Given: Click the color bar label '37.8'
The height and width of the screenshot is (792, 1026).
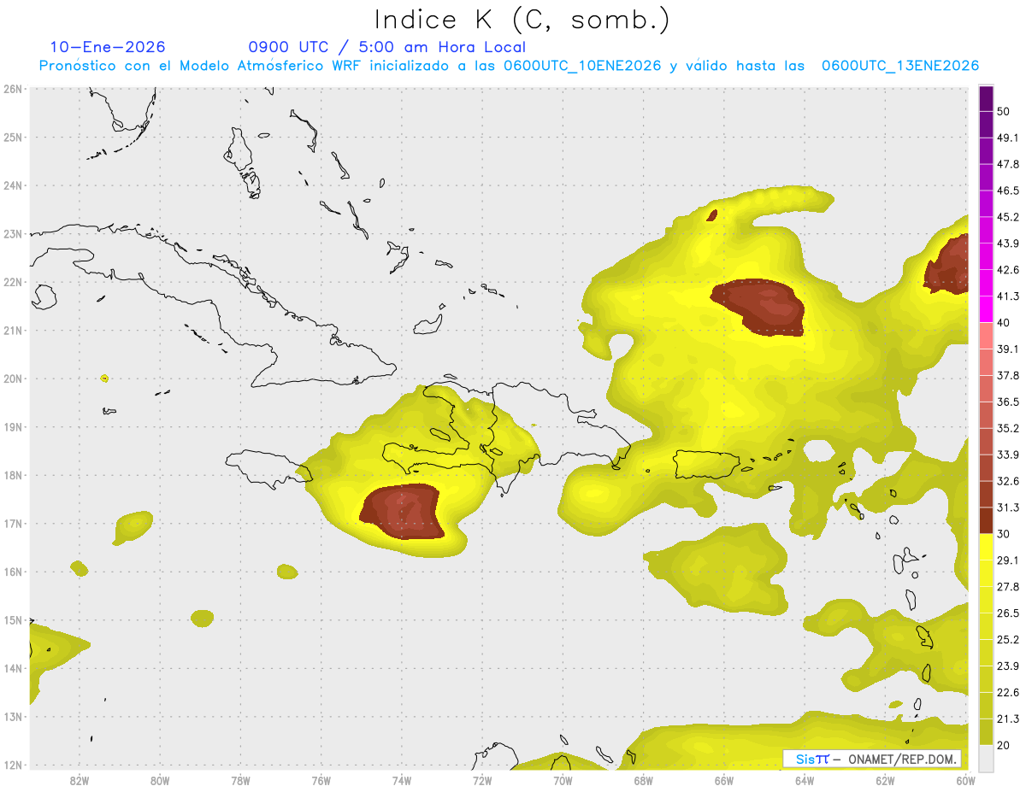Looking at the screenshot, I should [x=1008, y=375].
